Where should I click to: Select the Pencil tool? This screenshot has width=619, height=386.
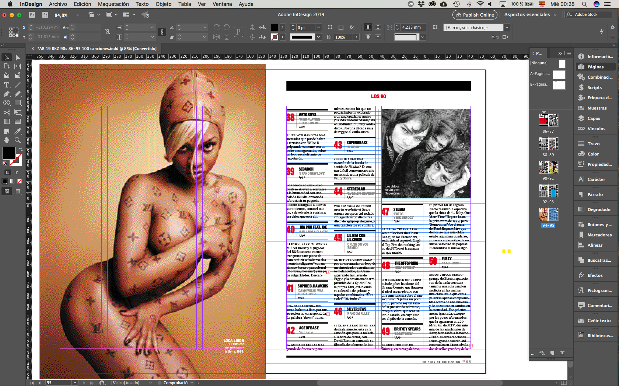17,94
